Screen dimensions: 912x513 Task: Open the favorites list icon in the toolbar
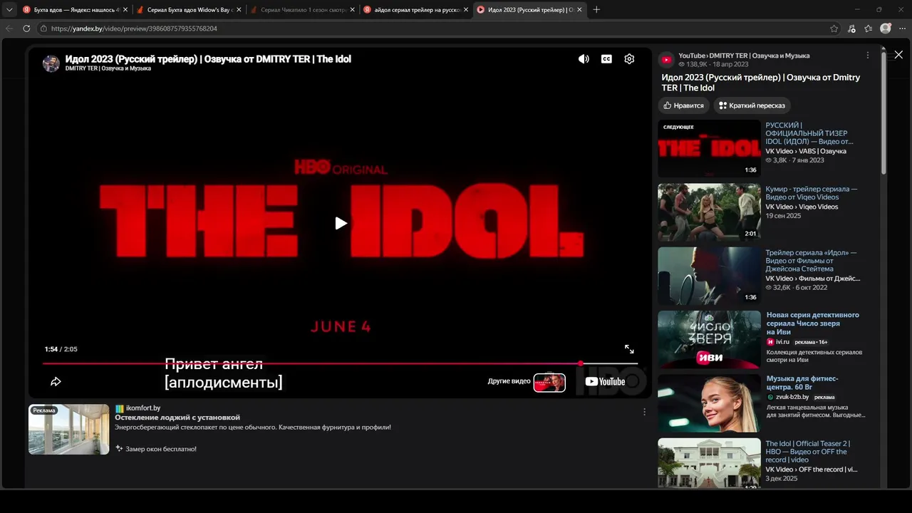(x=869, y=28)
